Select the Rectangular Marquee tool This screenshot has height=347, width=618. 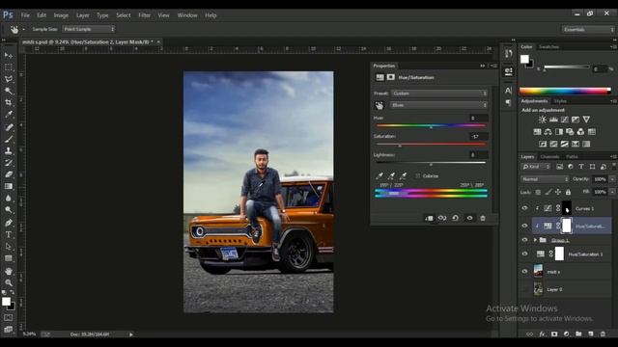coord(9,67)
